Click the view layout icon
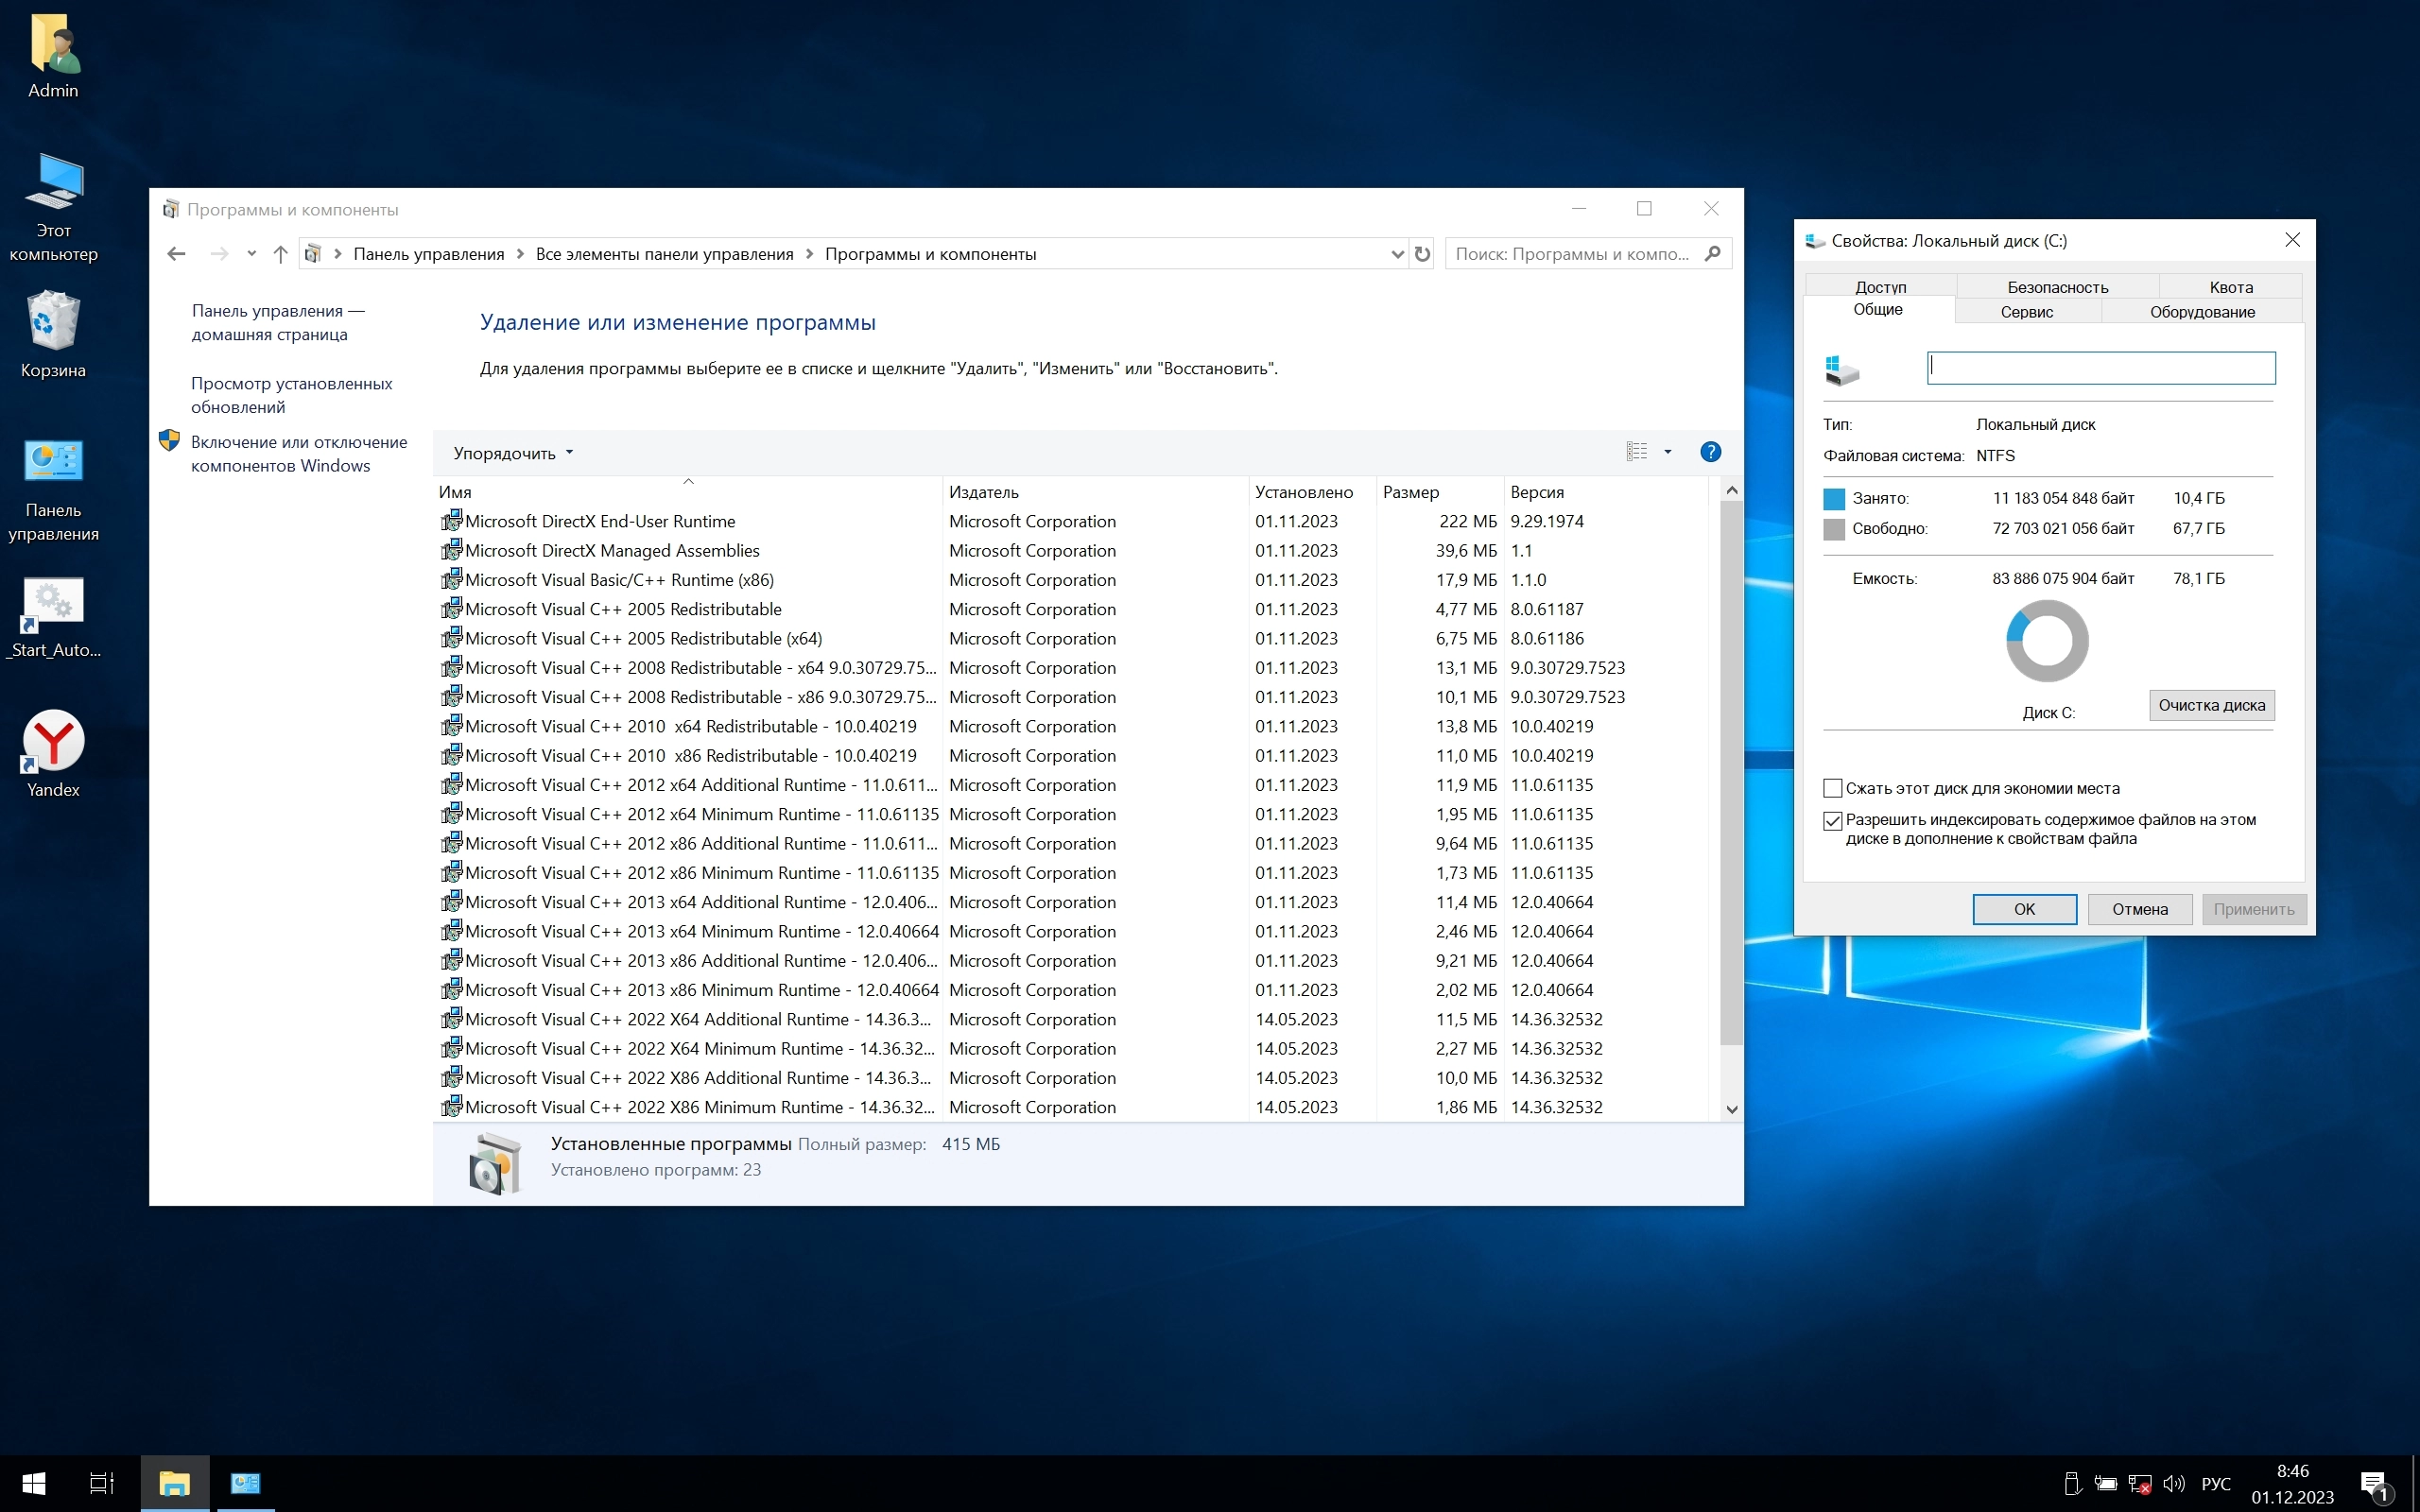The height and width of the screenshot is (1512, 2420). [x=1636, y=452]
